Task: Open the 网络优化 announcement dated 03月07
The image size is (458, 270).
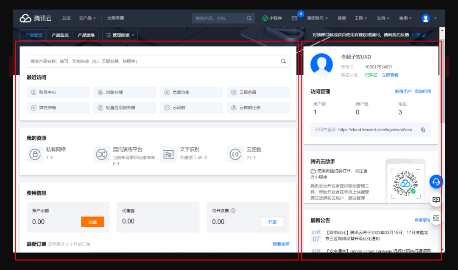Action: tap(377, 236)
